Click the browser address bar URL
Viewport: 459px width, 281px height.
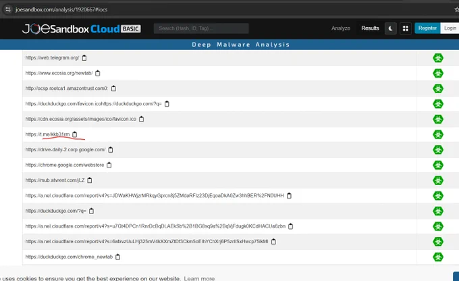coord(61,9)
